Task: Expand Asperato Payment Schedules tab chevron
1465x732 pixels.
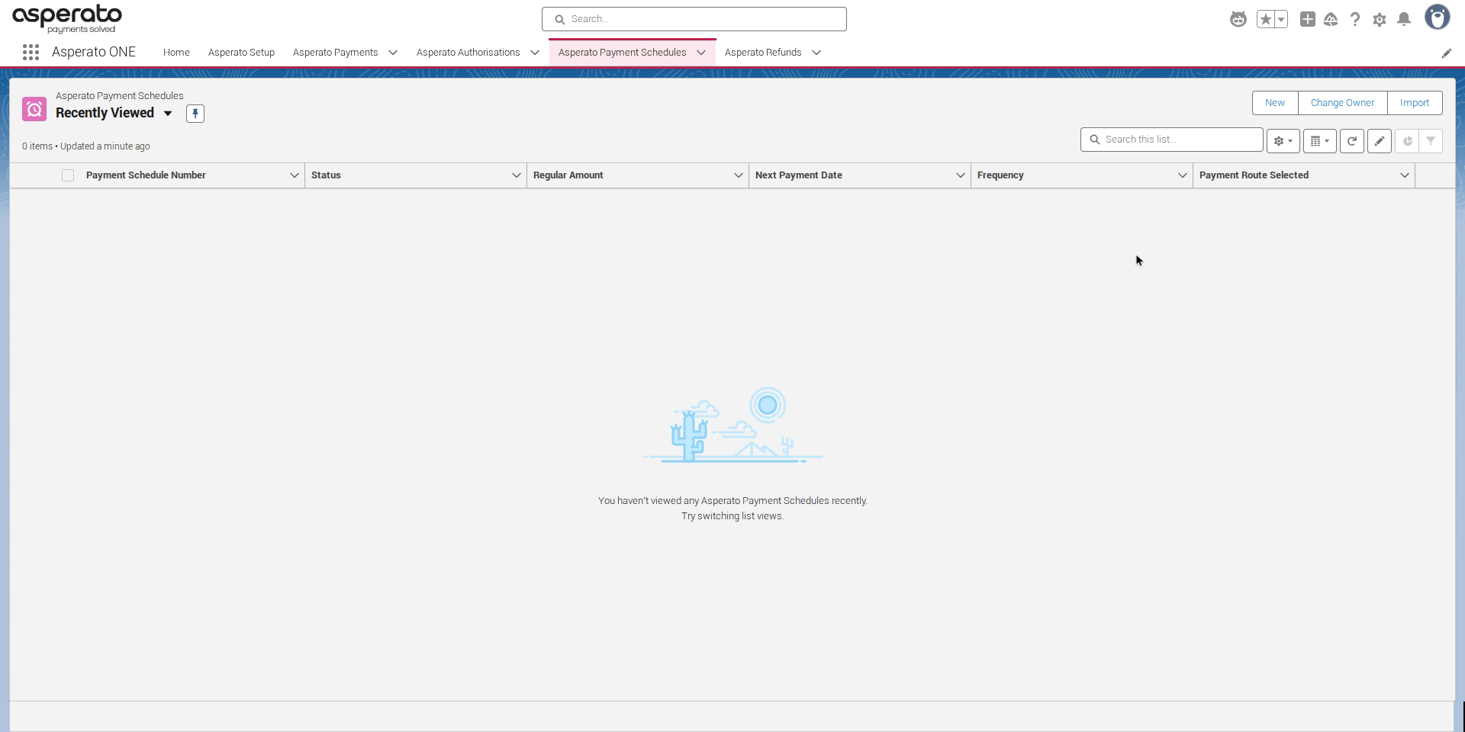Action: coord(701,53)
